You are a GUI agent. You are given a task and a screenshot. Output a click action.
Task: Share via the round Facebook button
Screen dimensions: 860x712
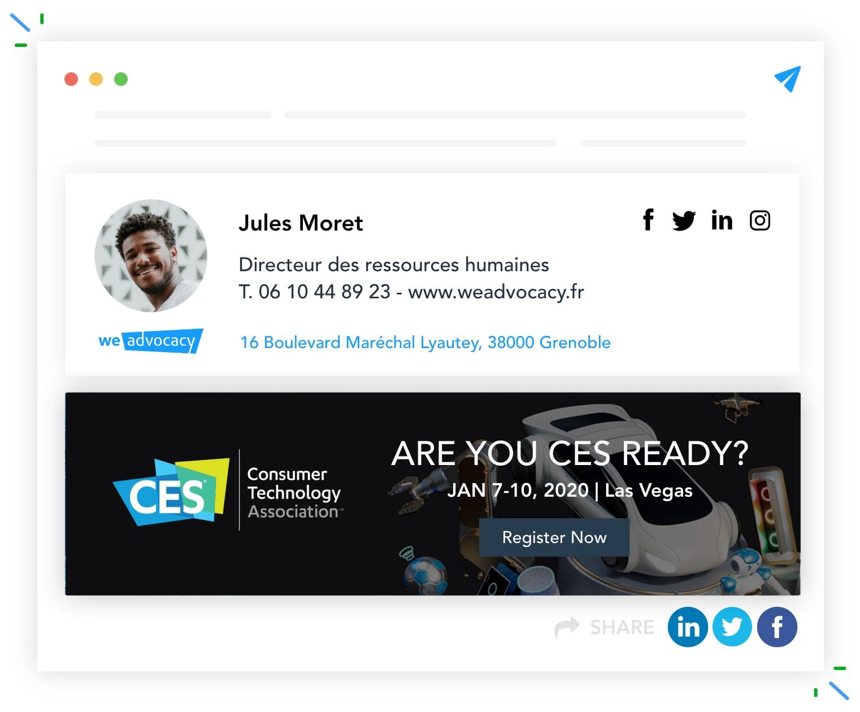(x=777, y=627)
